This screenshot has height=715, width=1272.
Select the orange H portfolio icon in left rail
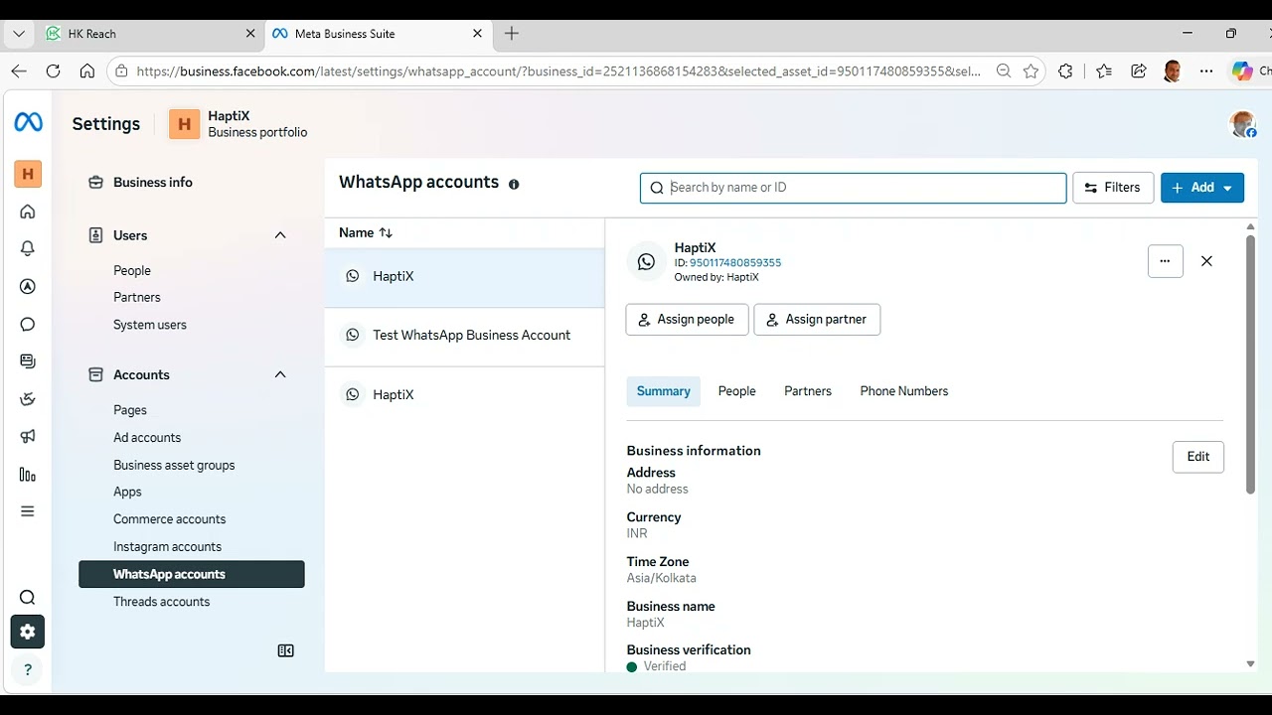(28, 174)
